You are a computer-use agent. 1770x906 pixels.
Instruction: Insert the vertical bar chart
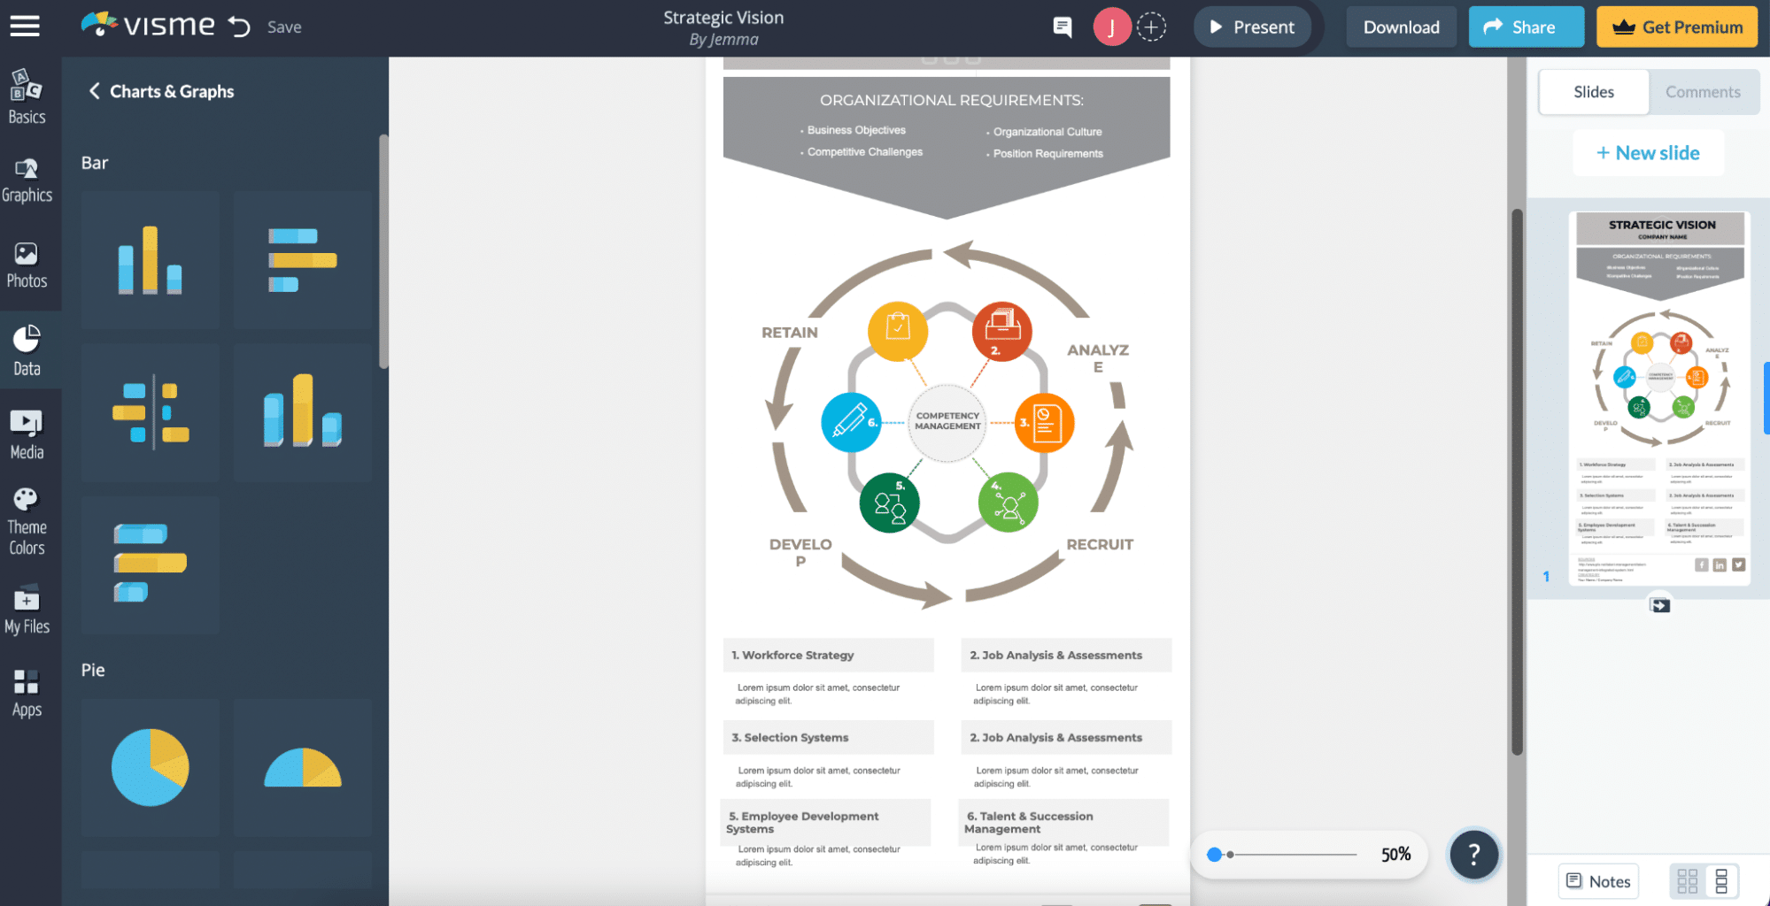click(151, 260)
